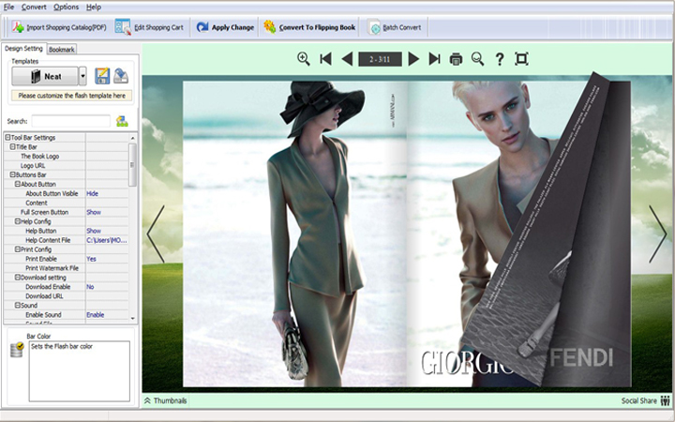
Task: Click the save template icon
Action: click(x=102, y=76)
